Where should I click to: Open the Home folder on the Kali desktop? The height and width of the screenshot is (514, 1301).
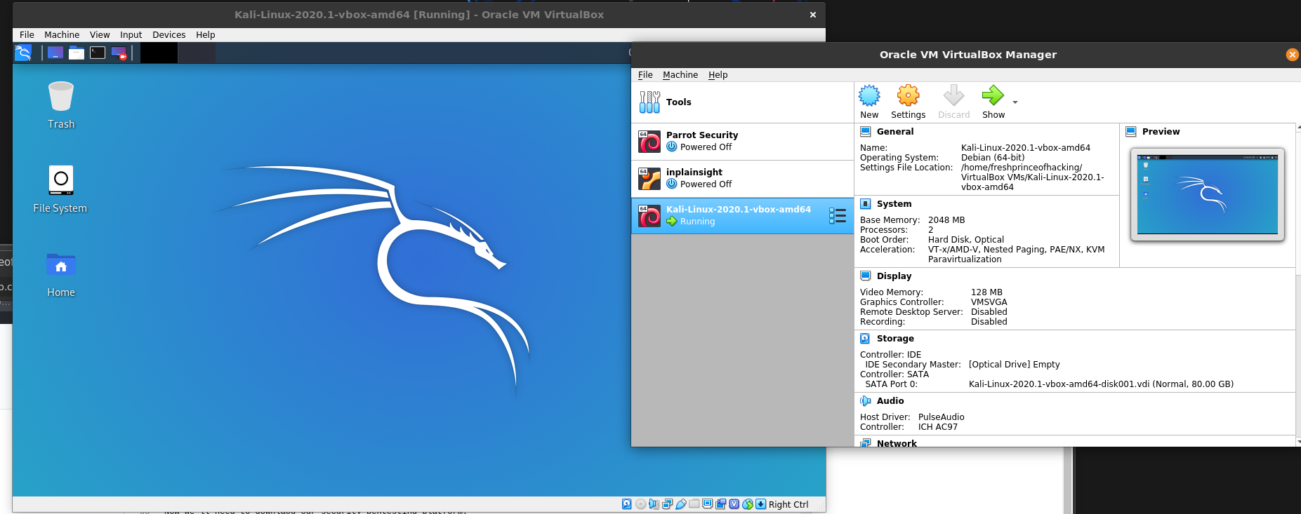61,275
